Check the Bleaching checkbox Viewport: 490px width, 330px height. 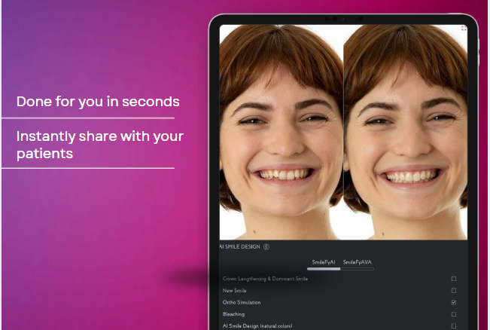coord(453,314)
